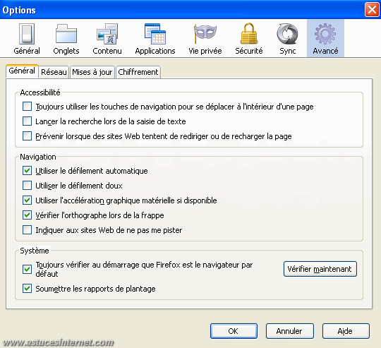Switch to the Réseau tab
The width and height of the screenshot is (381, 348).
coord(54,72)
